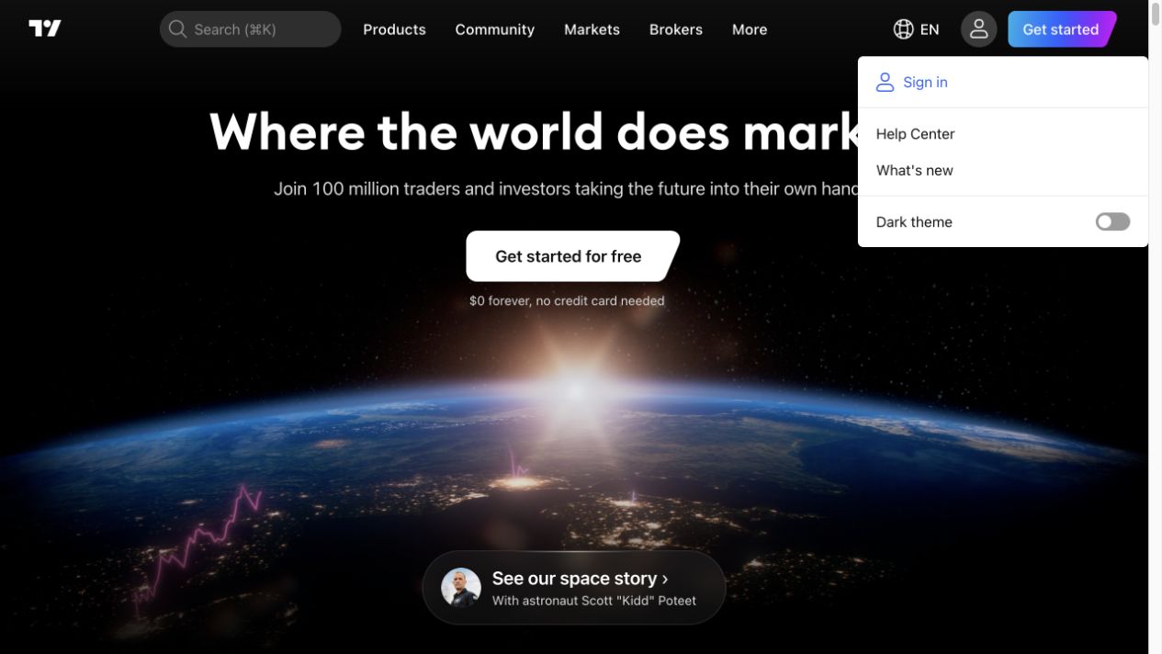The height and width of the screenshot is (654, 1162).
Task: Open the globe language icon
Action: tap(903, 29)
